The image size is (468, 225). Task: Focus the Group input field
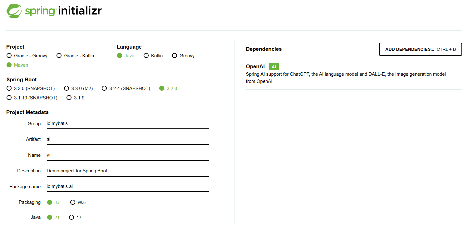tap(127, 124)
